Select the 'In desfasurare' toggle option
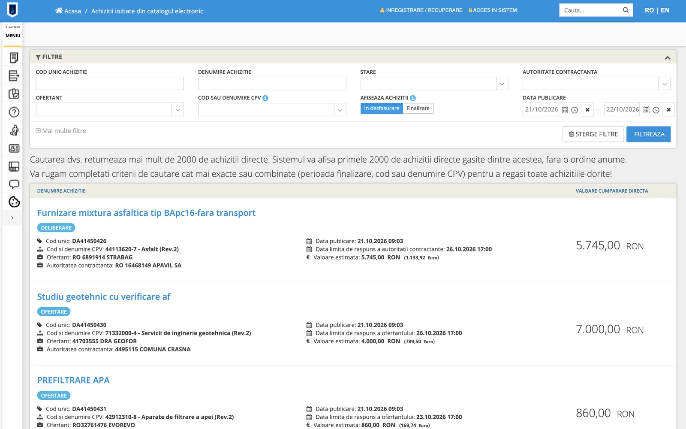686x429 pixels. pos(382,109)
